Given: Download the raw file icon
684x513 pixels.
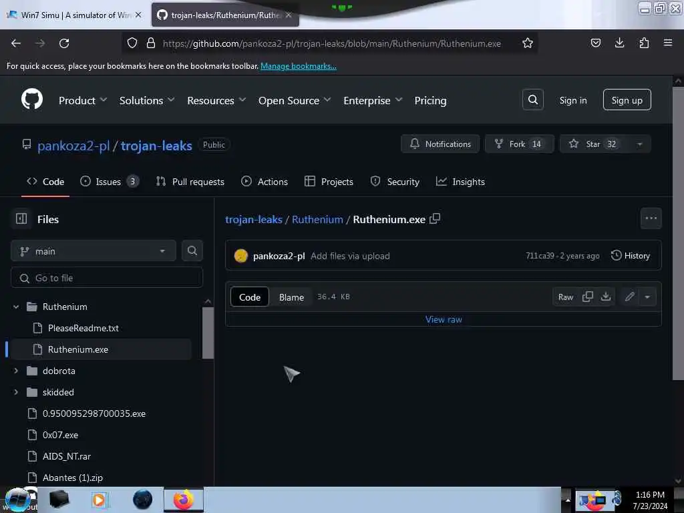Looking at the screenshot, I should pyautogui.click(x=605, y=297).
